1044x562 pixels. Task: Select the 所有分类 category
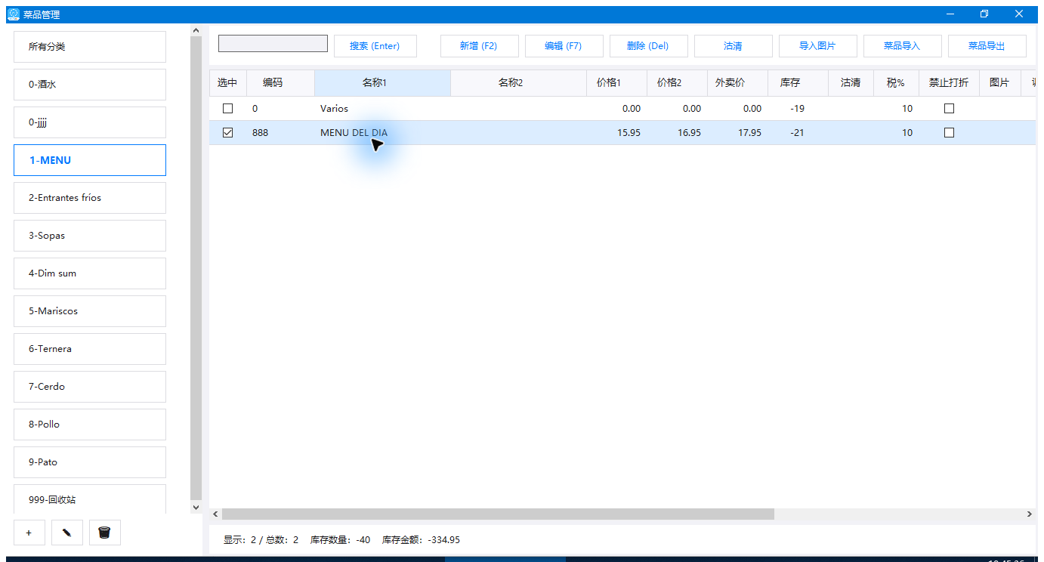pos(90,47)
